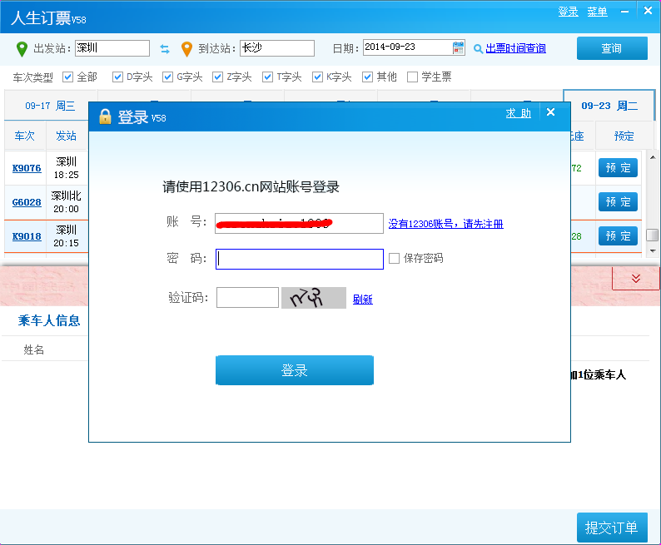Click the orange arrival station pin icon
The width and height of the screenshot is (661, 545).
coord(186,48)
